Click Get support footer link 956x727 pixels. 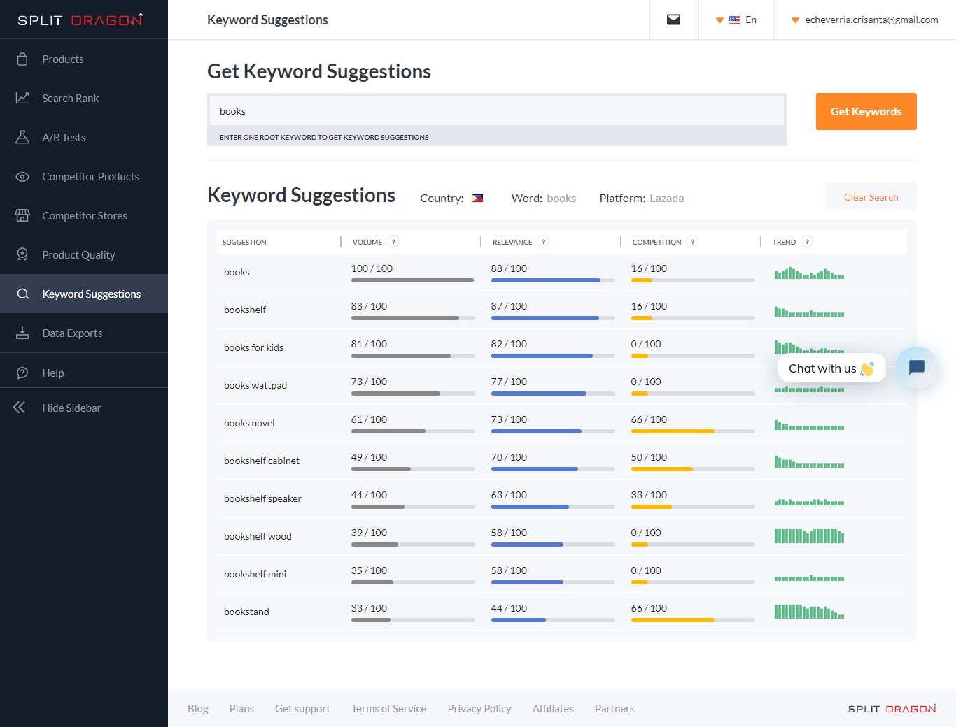coord(302,708)
